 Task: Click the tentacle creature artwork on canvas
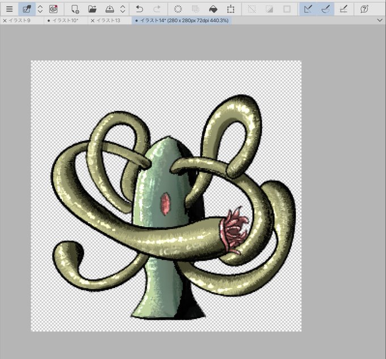pos(173,207)
